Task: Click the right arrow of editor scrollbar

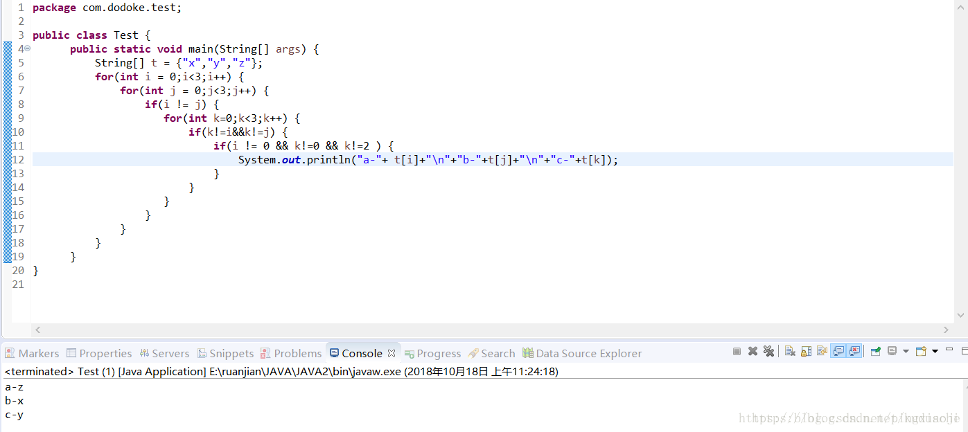Action: (x=947, y=330)
